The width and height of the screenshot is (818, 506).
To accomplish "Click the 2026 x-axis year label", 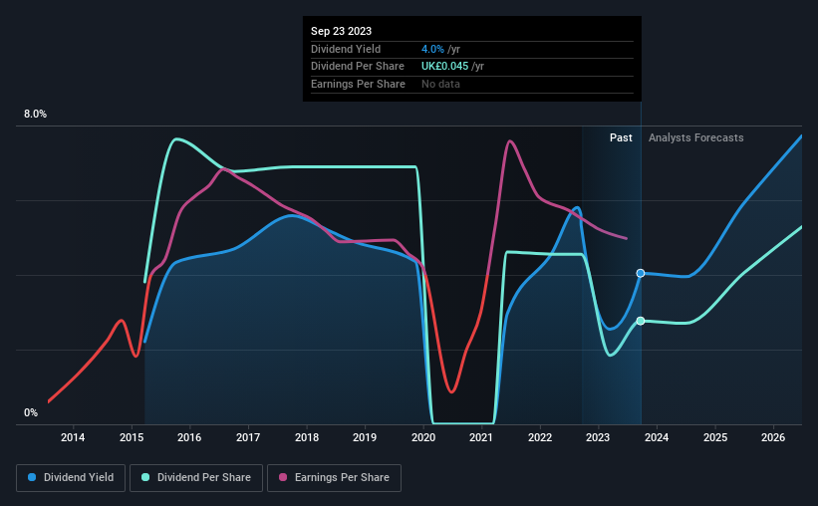I will [x=773, y=437].
